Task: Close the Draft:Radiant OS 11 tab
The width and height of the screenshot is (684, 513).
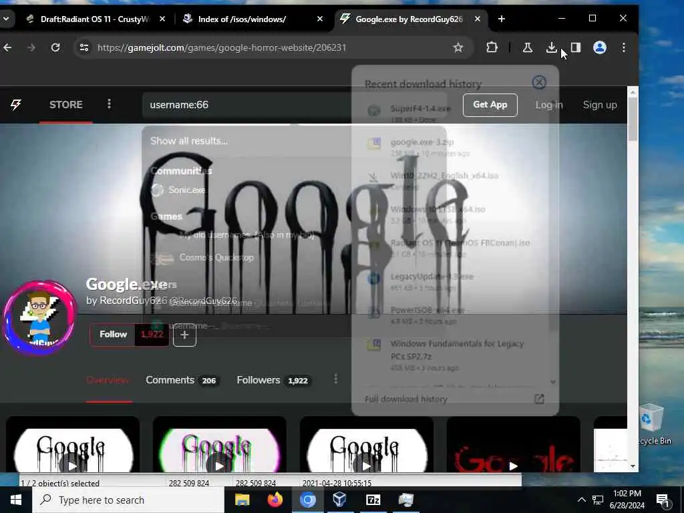Action: pos(162,19)
